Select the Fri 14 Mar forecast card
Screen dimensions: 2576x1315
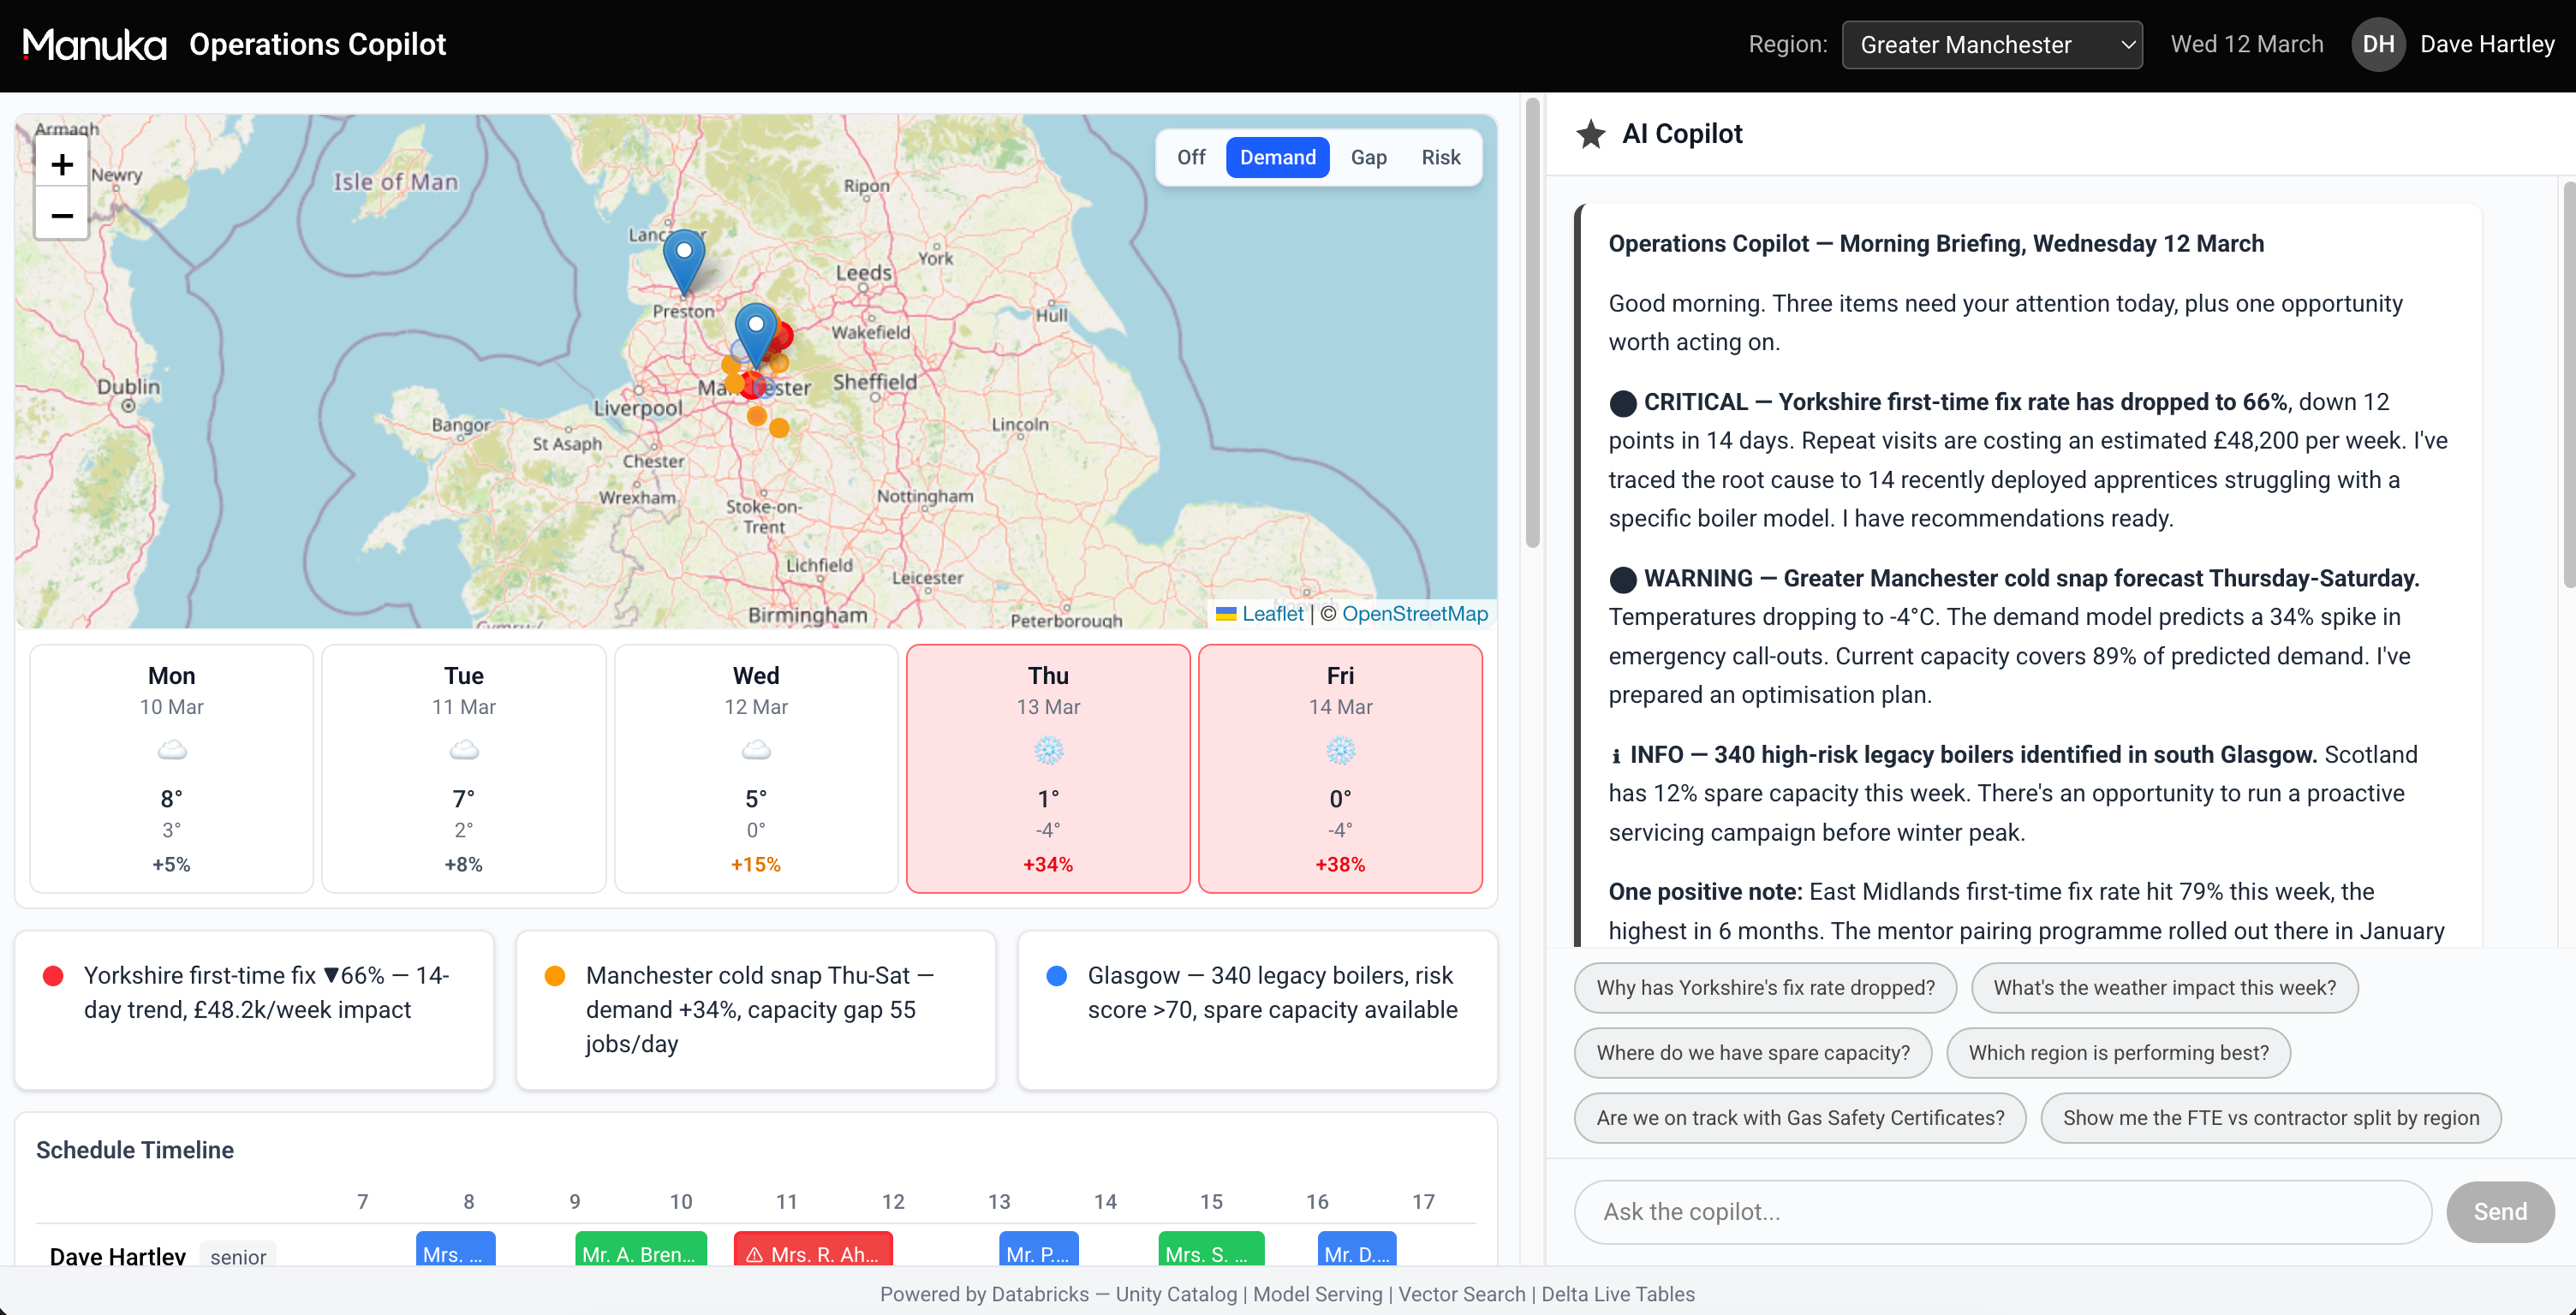pyautogui.click(x=1340, y=768)
